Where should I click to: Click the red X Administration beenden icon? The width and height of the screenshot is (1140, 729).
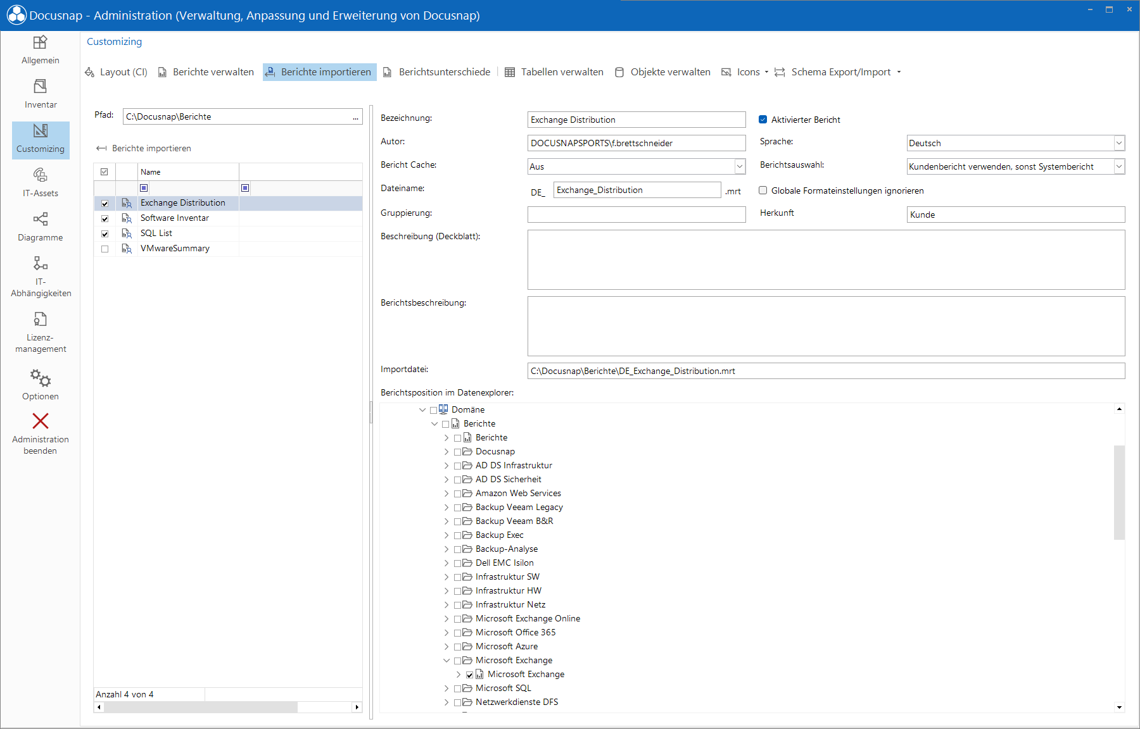click(41, 421)
